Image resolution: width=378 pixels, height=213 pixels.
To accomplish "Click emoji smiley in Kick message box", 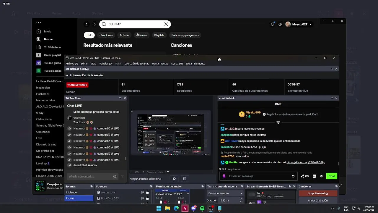I will (x=293, y=176).
